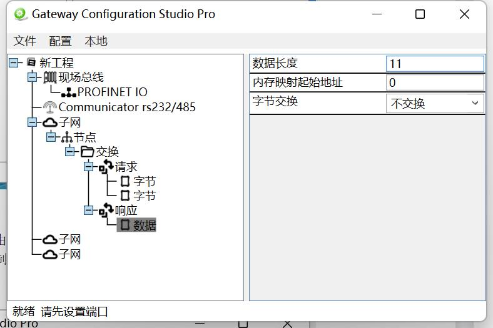This screenshot has width=493, height=328.
Task: Select PROFINET IO in the tree
Action: click(x=113, y=92)
